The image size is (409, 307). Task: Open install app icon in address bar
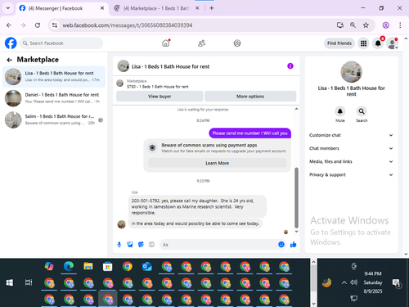[340, 25]
